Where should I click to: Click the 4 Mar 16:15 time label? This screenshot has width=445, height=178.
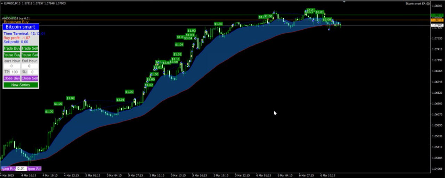29,176
